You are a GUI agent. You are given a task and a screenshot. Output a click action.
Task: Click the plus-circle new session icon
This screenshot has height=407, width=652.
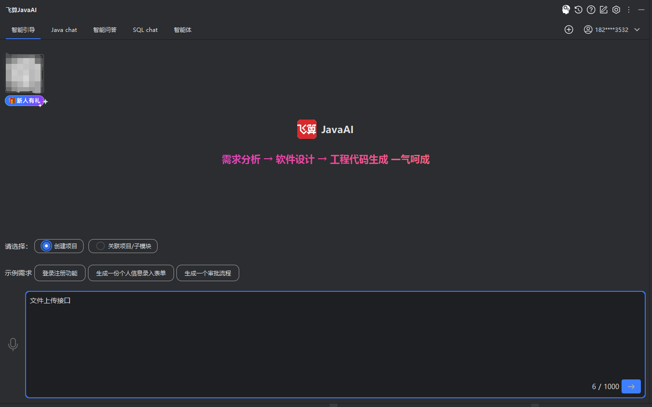pyautogui.click(x=569, y=30)
